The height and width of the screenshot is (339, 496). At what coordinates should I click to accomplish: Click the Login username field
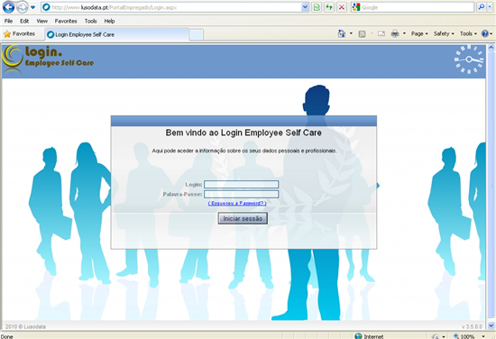pos(242,184)
